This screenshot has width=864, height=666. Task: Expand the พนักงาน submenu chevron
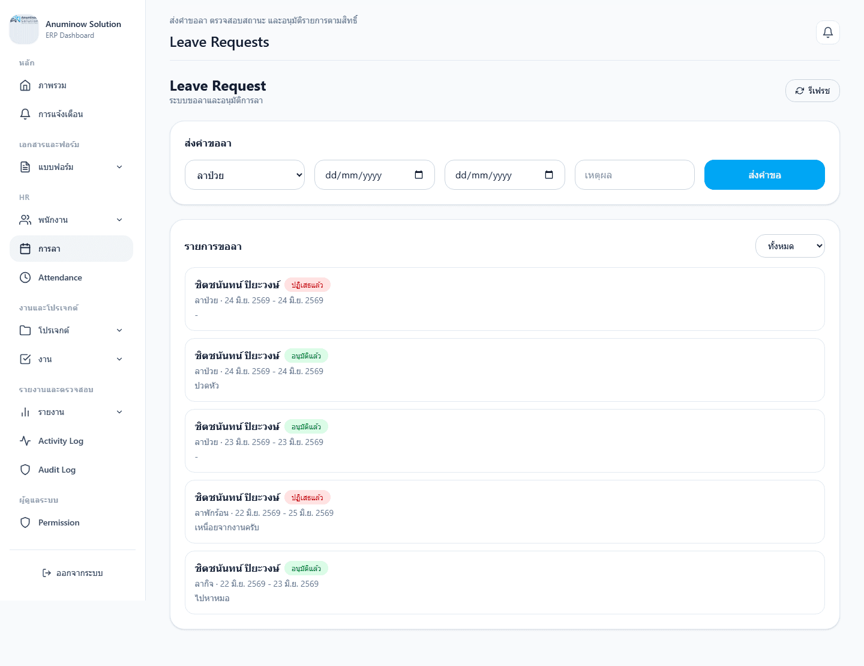point(119,220)
